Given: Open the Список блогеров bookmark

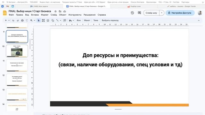Looking at the screenshot, I should 137,2.
